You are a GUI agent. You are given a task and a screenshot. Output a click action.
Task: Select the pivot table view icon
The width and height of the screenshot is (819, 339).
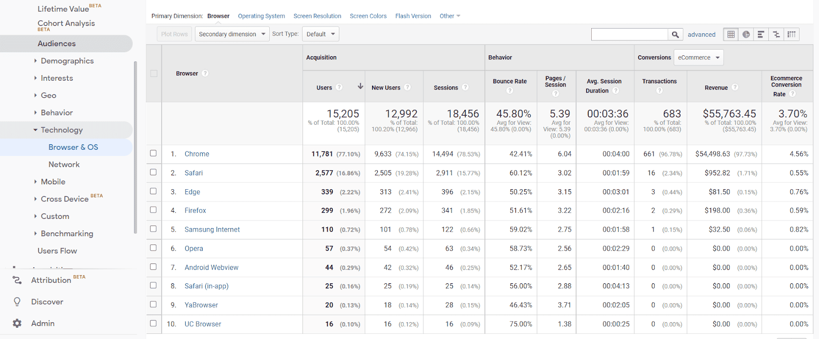click(x=791, y=34)
